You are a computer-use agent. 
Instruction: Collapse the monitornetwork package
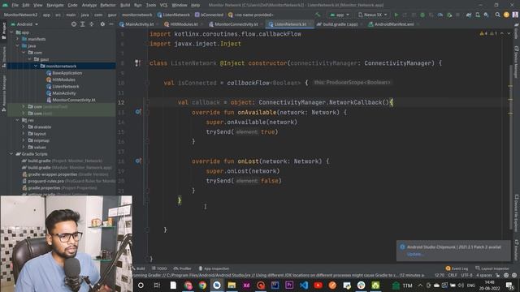[x=36, y=67]
